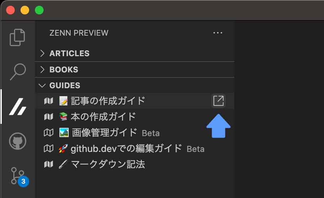Click the rocket emoji on github.dev guide

63,149
